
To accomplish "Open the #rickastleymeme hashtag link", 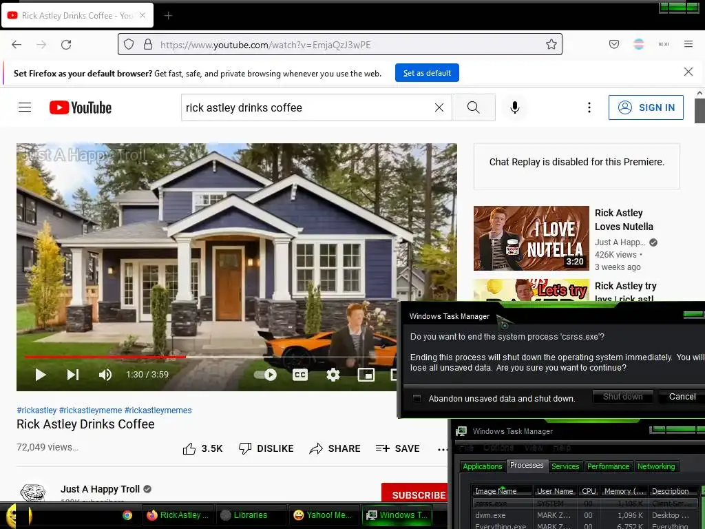I will 90,411.
